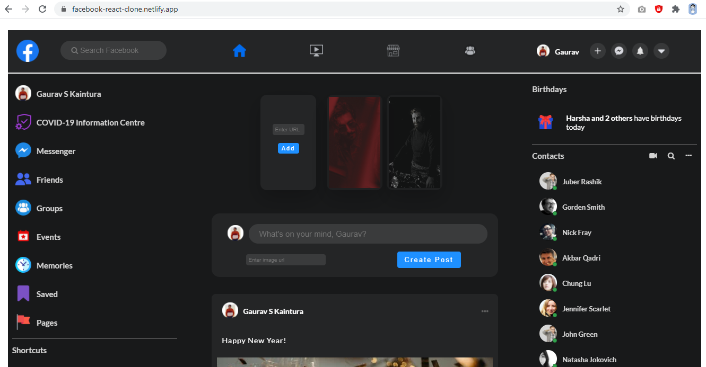Open Gaurav S Kaintura profile in sidebar
Image resolution: width=706 pixels, height=367 pixels.
58,94
